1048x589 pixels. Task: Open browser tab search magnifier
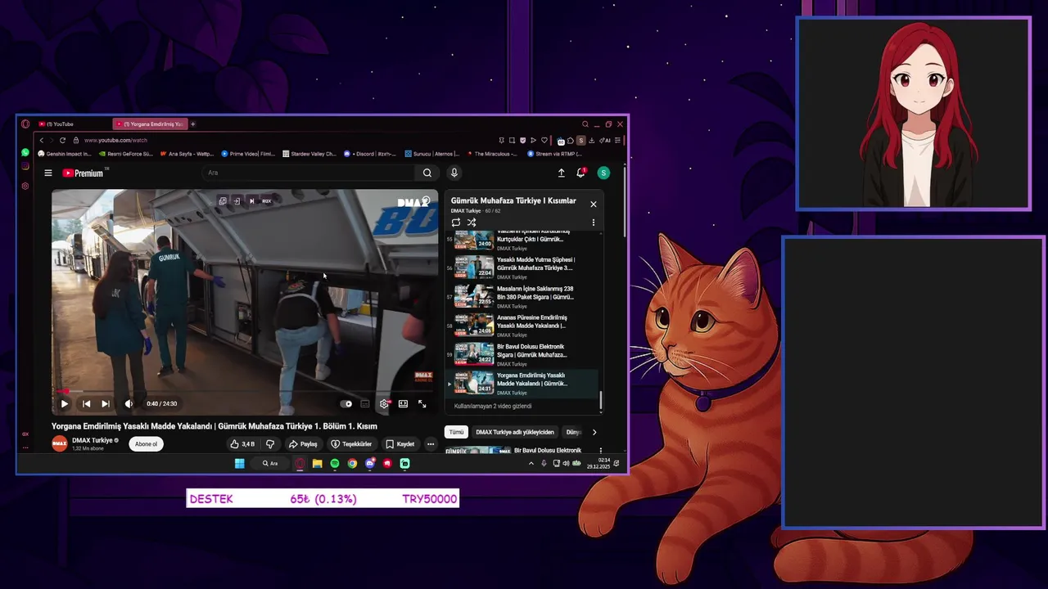click(x=585, y=124)
